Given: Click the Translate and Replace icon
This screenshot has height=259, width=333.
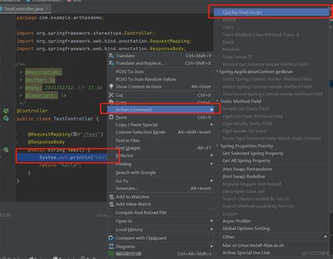Looking at the screenshot, I should [111, 63].
